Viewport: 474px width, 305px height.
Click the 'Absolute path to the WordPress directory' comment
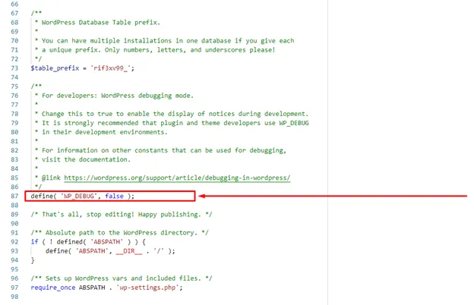pos(120,233)
